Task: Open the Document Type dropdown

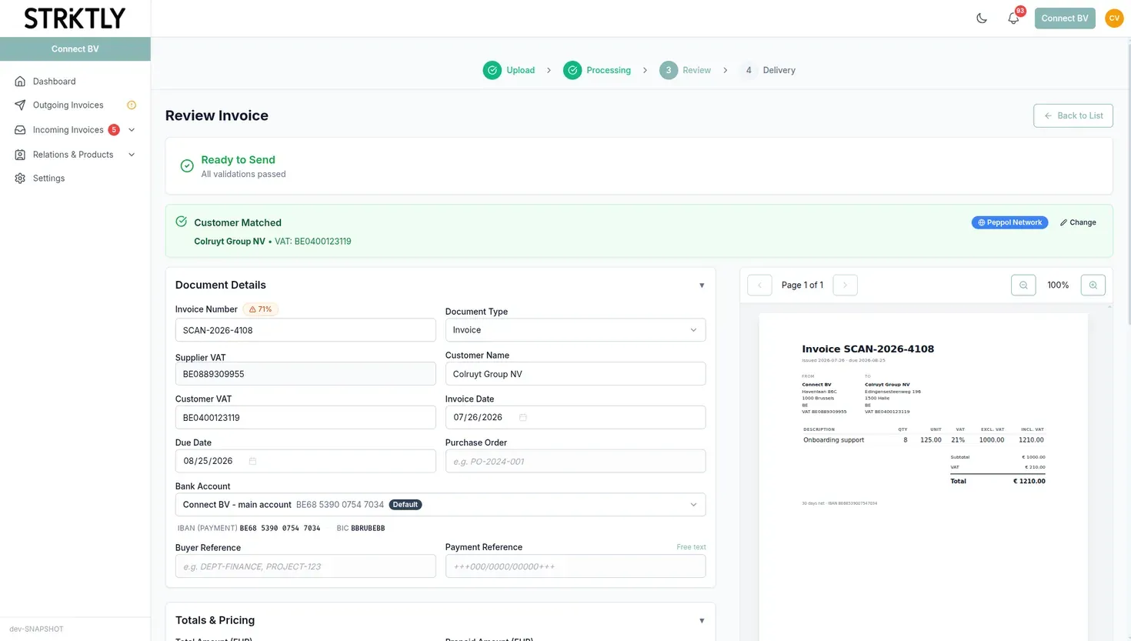Action: pyautogui.click(x=576, y=330)
